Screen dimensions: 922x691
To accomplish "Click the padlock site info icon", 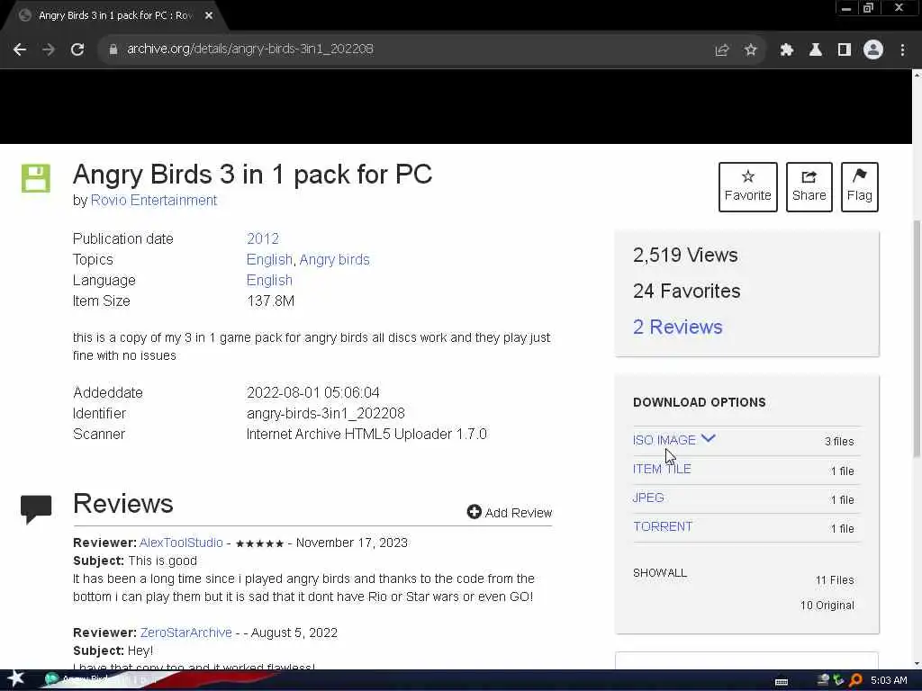I will click(113, 49).
